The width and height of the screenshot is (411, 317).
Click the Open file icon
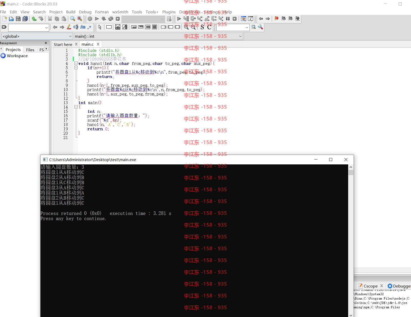point(11,19)
